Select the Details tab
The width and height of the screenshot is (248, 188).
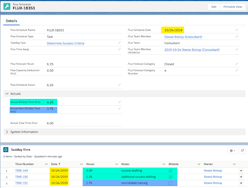click(11, 21)
